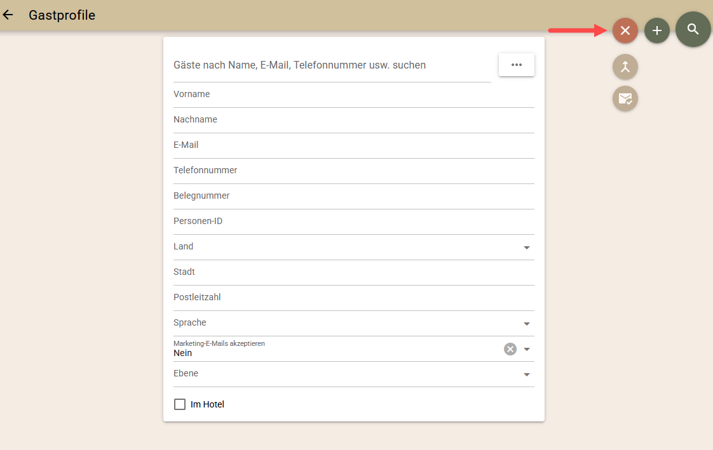The image size is (713, 450).
Task: Click into the Nachname field
Action: [354, 121]
